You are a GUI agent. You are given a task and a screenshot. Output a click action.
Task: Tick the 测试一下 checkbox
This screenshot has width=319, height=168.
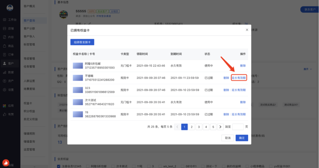[x=203, y=166]
